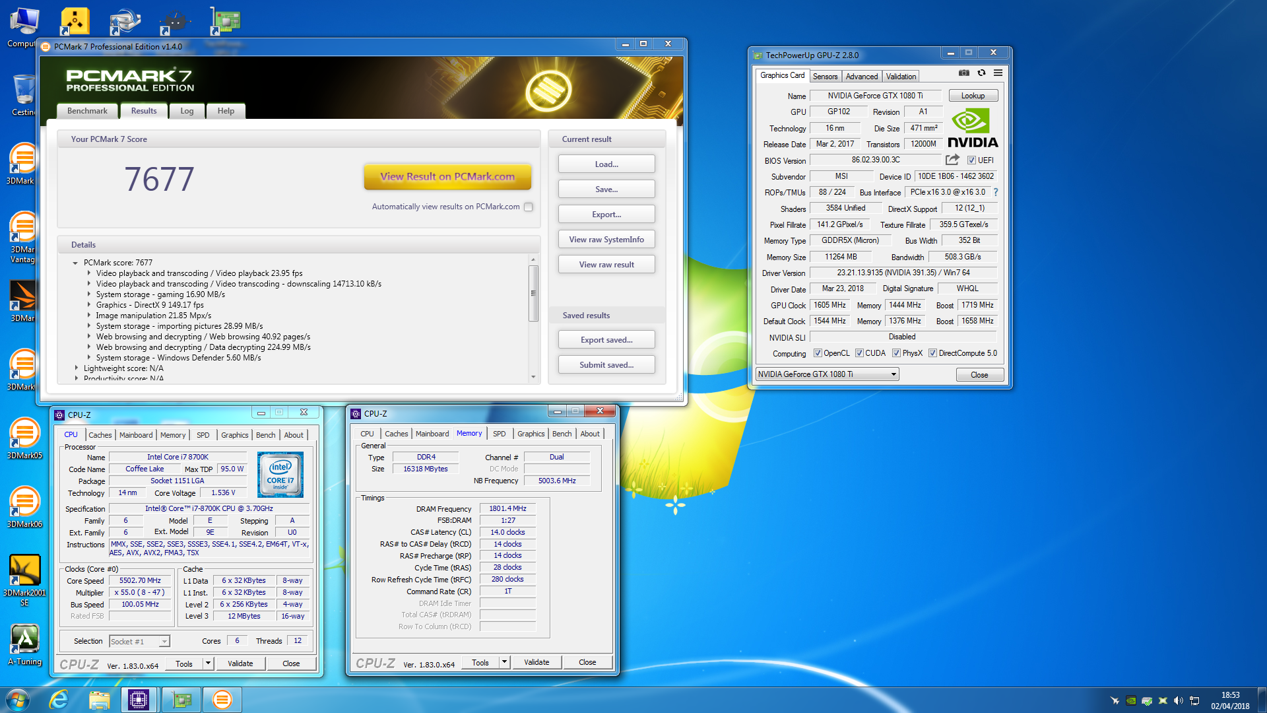
Task: Open the Computer desktop icon
Action: [24, 28]
